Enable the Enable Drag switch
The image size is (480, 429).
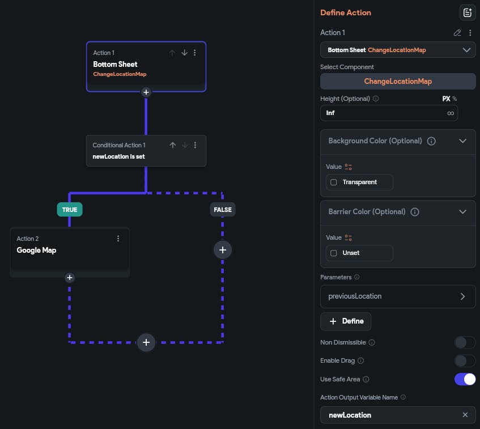[465, 360]
